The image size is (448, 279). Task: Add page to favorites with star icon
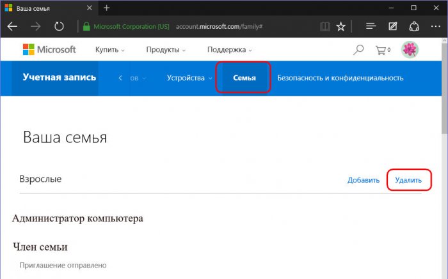[340, 27]
